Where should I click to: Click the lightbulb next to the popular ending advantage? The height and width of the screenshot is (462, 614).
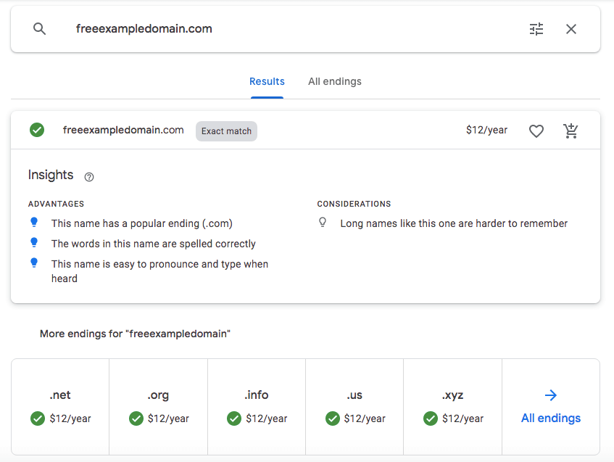click(34, 223)
